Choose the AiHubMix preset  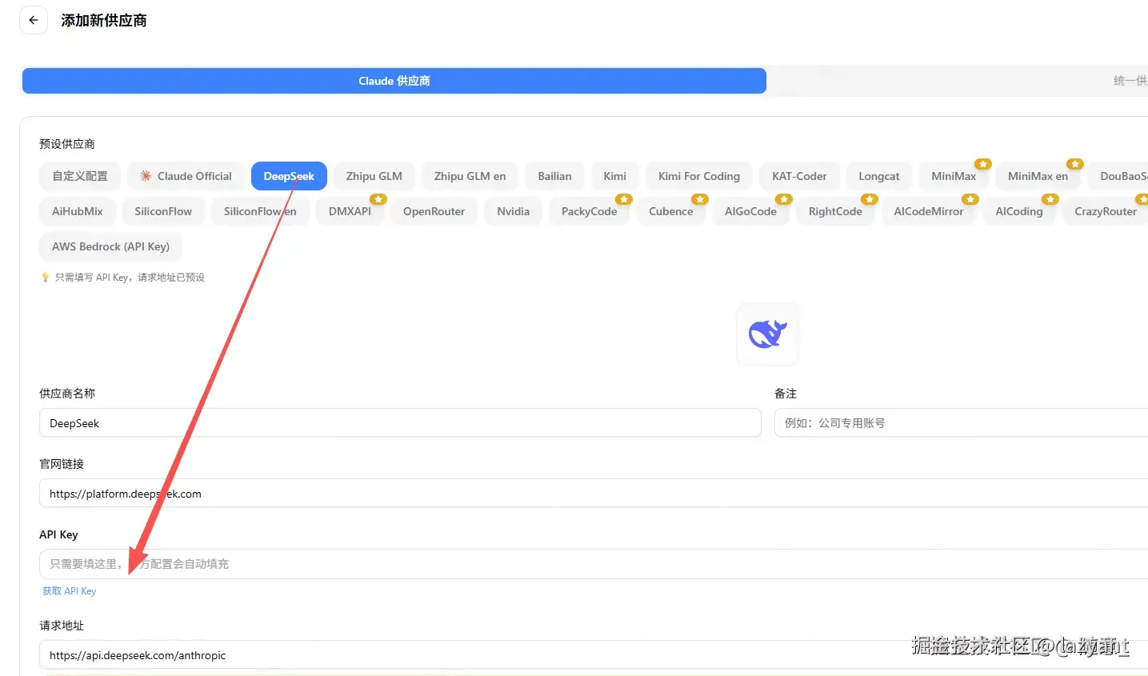(x=78, y=211)
